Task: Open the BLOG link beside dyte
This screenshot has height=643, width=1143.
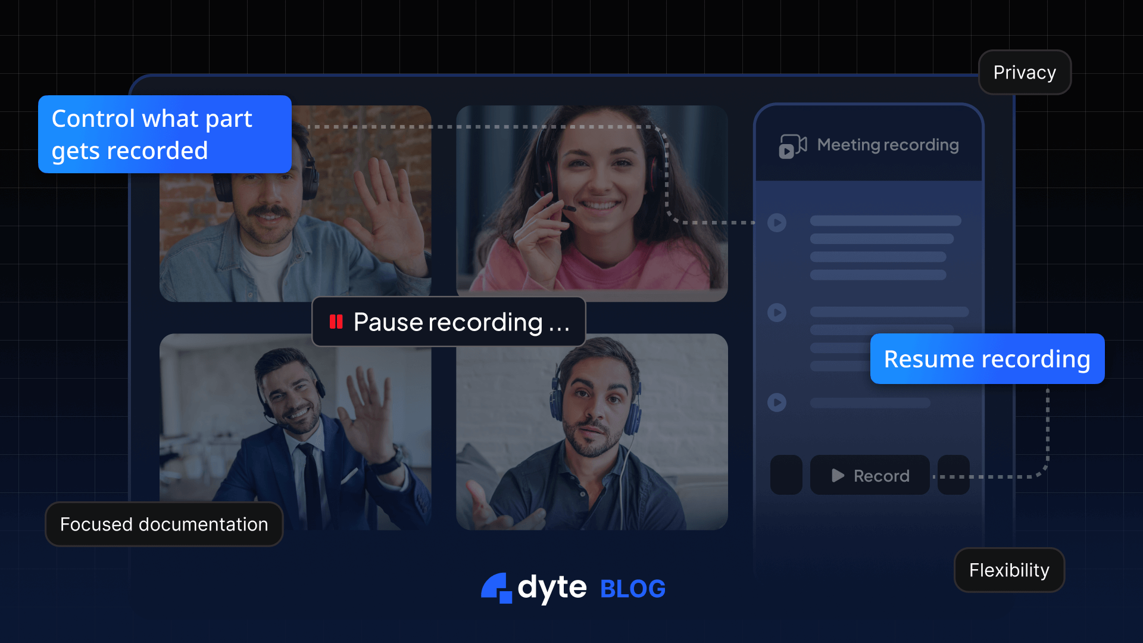Action: tap(633, 589)
